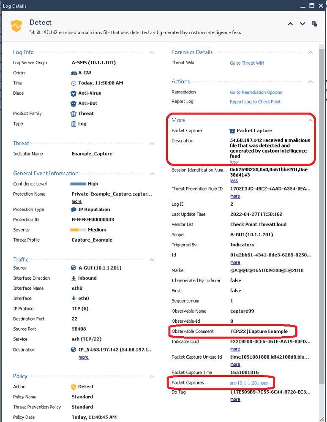Screen dimensions: 327x422
Task: Click the Detect shield icon in header
Action: 16,26
